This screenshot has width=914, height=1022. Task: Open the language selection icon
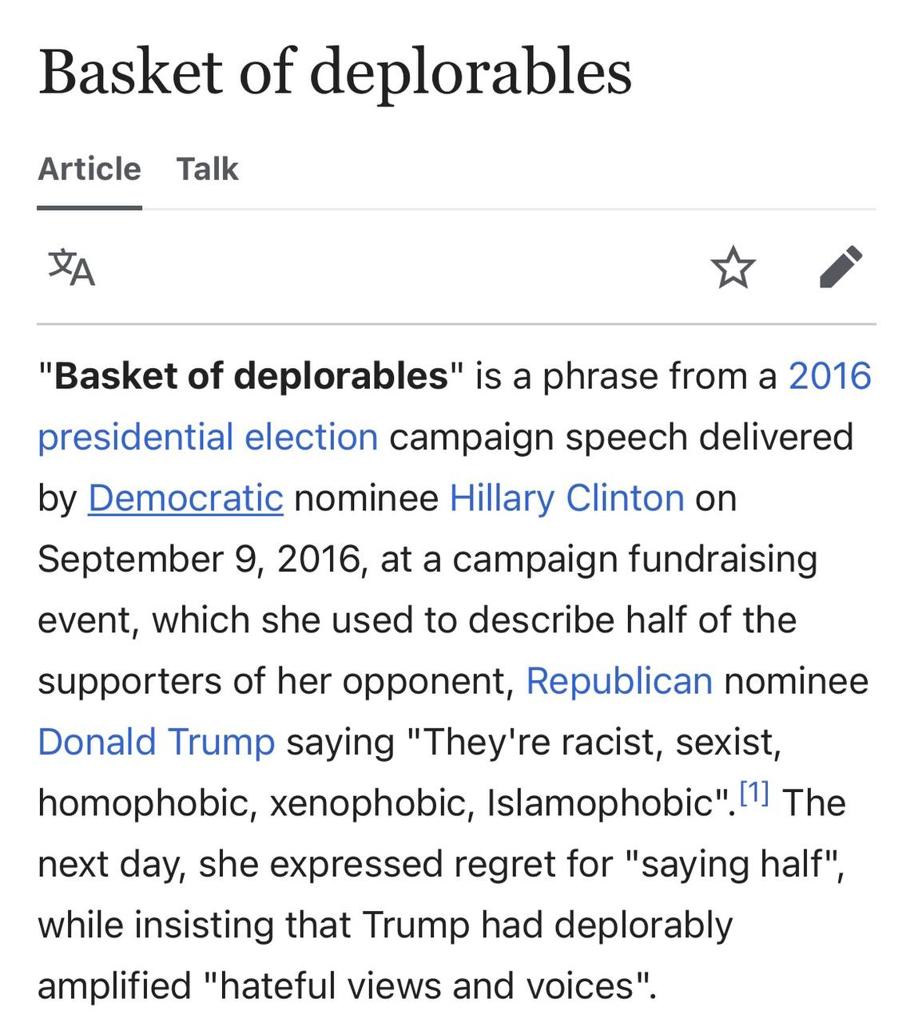point(72,267)
